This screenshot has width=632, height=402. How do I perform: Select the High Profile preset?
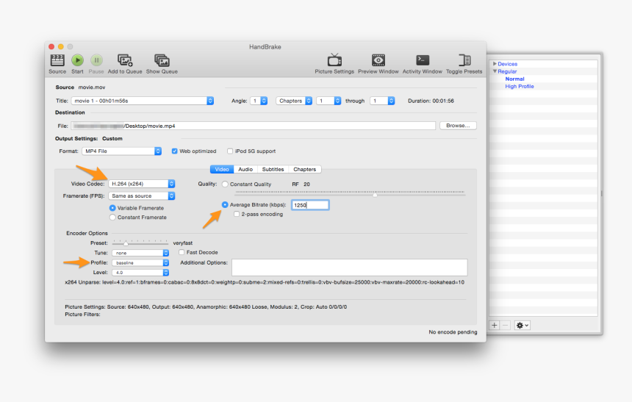[x=520, y=86]
